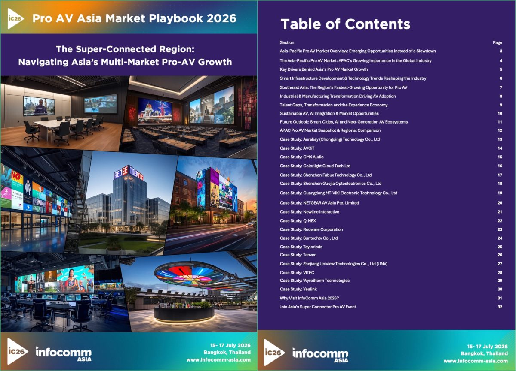Open Case Study: Shenzhen Fabux Technology
Viewport: 516px width, 371px height.
(x=326, y=175)
